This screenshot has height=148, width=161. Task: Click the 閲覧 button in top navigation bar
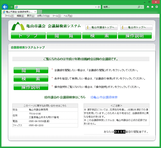click(x=64, y=36)
